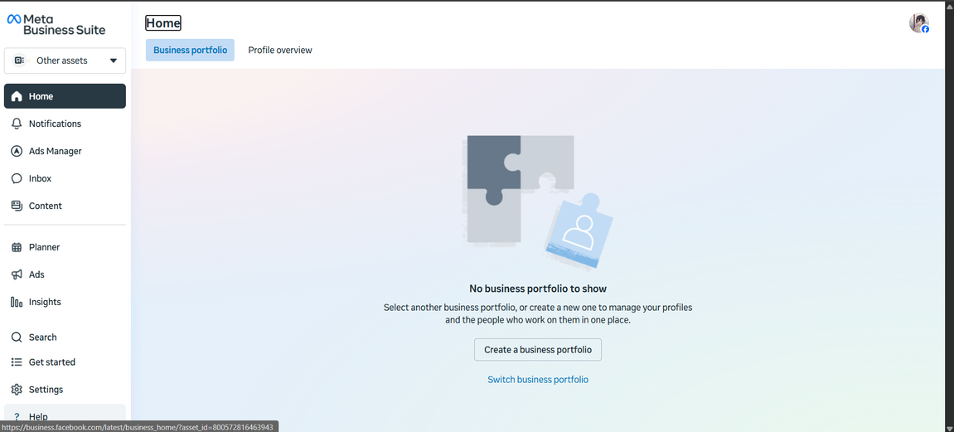This screenshot has width=954, height=432.
Task: Click the Search magnifier icon
Action: point(17,337)
